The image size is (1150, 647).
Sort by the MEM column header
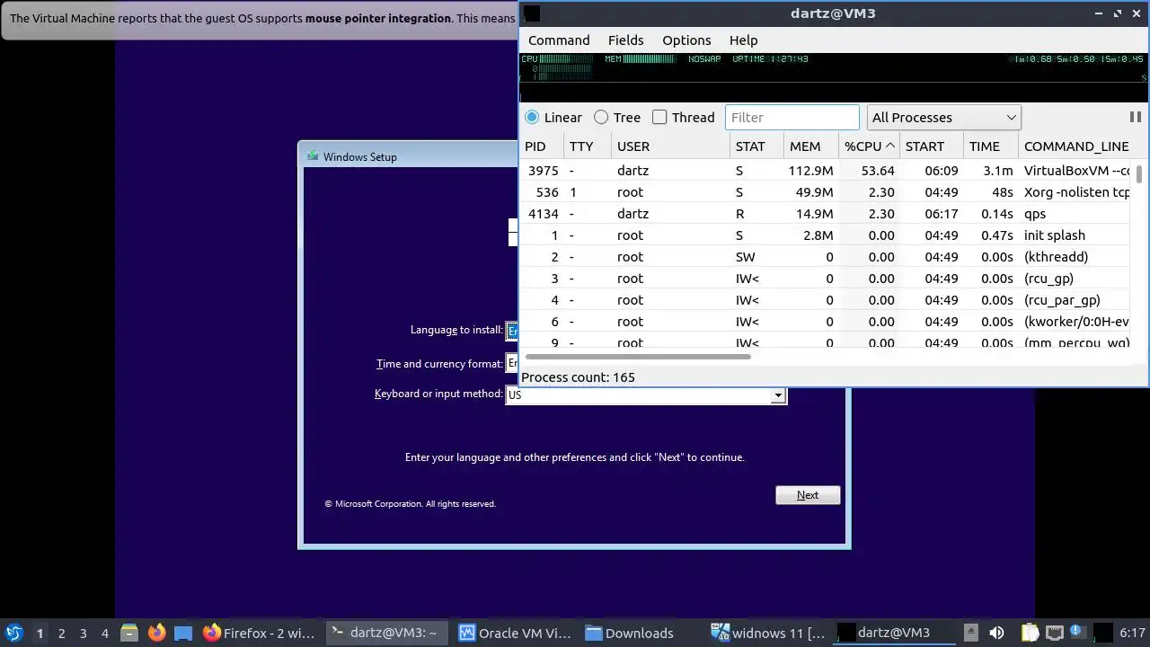(x=811, y=146)
